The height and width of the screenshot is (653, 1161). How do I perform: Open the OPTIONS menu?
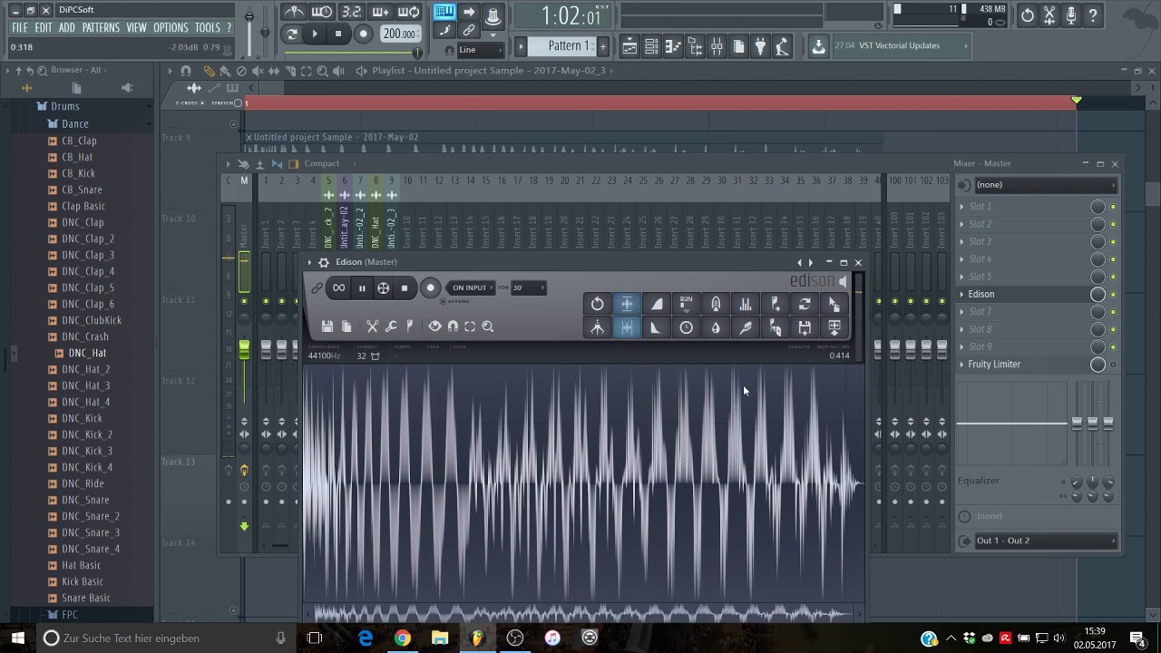[x=171, y=28]
